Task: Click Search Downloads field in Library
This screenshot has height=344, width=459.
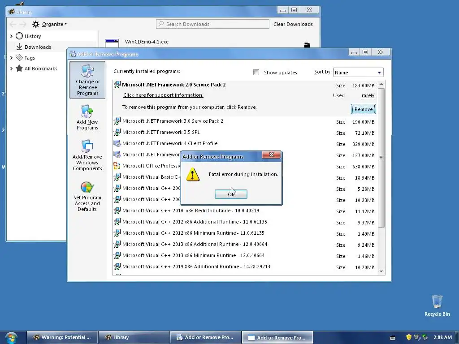Action: tap(212, 24)
